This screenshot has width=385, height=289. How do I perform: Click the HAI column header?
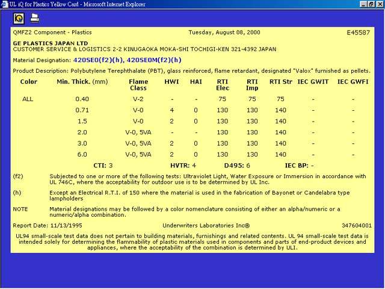point(196,82)
